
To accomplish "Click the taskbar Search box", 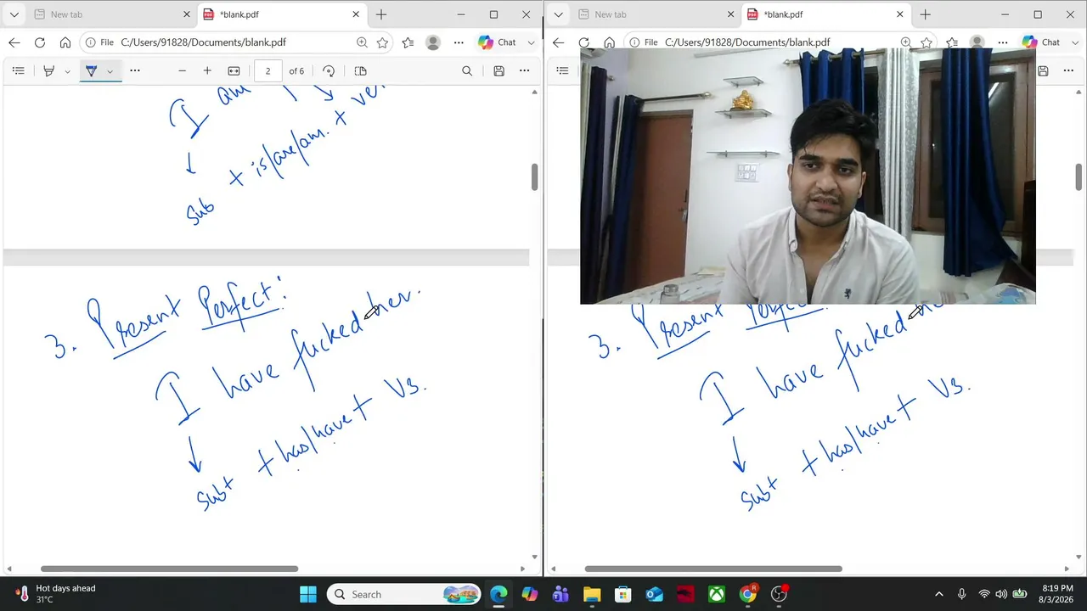I will point(404,594).
